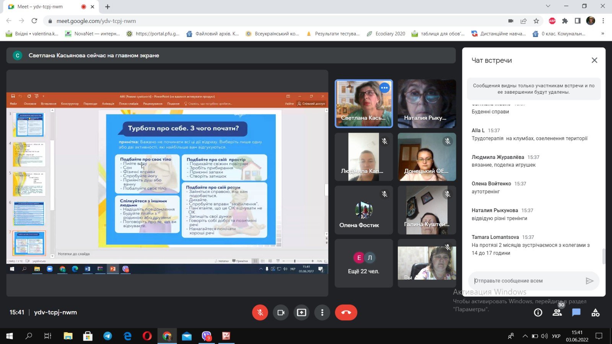Open Chrome three-dot menu
This screenshot has height=344, width=612.
point(603,21)
